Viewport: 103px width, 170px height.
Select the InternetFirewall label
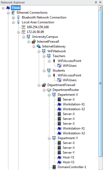48,42
